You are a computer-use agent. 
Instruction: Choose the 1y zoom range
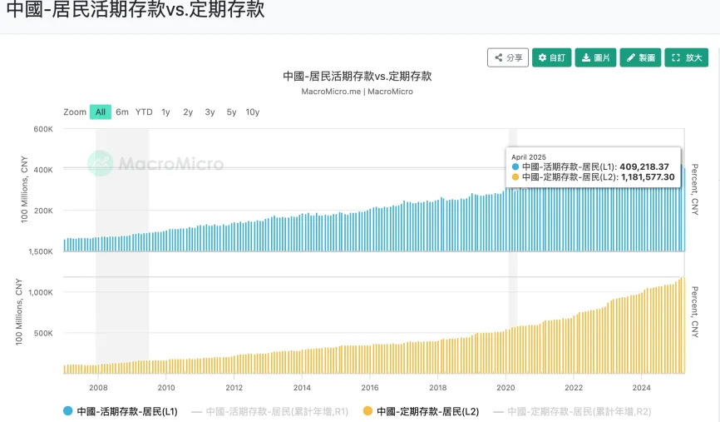pos(165,112)
